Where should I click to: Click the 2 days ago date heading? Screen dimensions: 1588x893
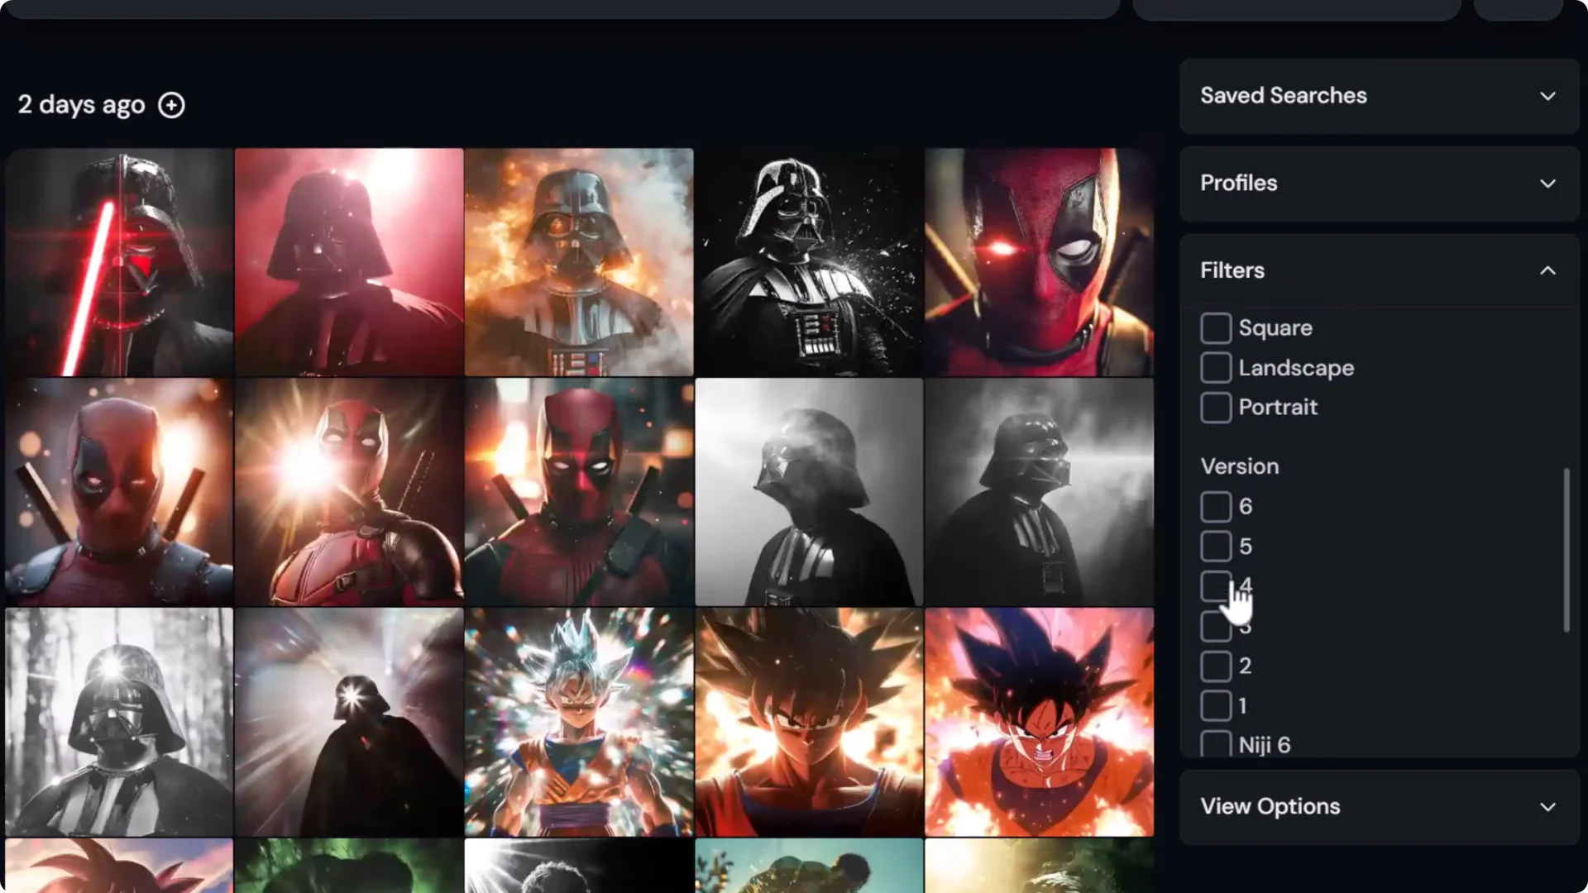point(81,105)
